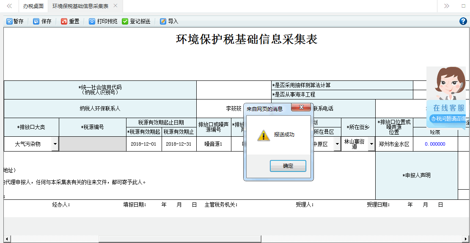This screenshot has height=243, width=470.
Task: Click the *税源编号 column header
Action: pyautogui.click(x=93, y=127)
